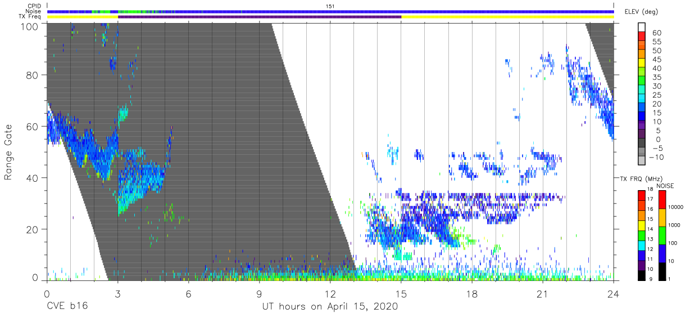The width and height of the screenshot is (690, 318).
Task: Click ELEV legend value '55'
Action: 657,42
